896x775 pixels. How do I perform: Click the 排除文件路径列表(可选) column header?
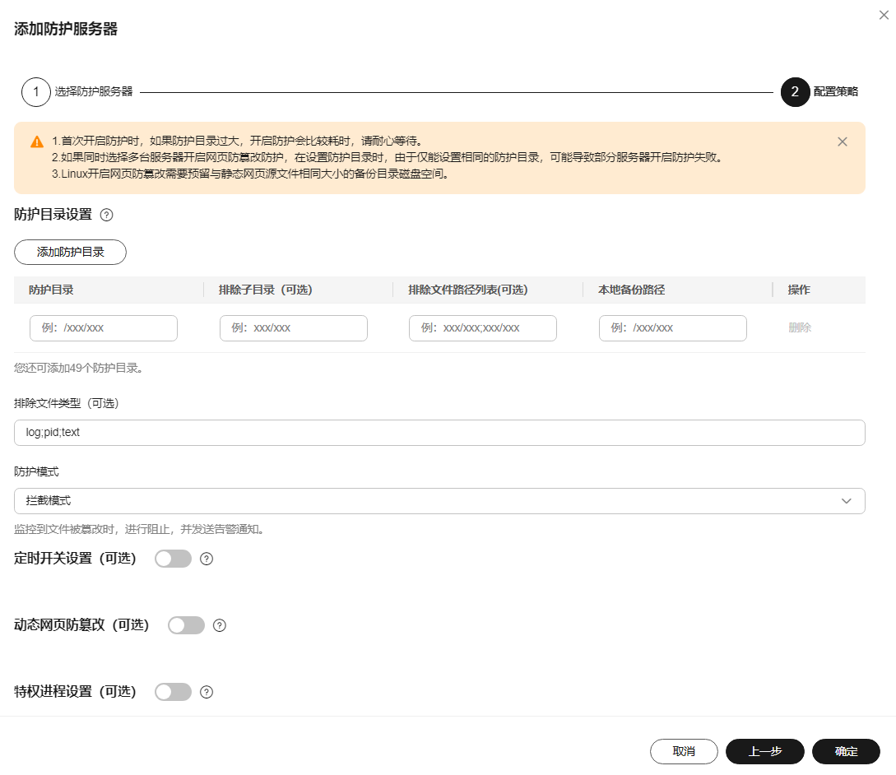coord(468,290)
